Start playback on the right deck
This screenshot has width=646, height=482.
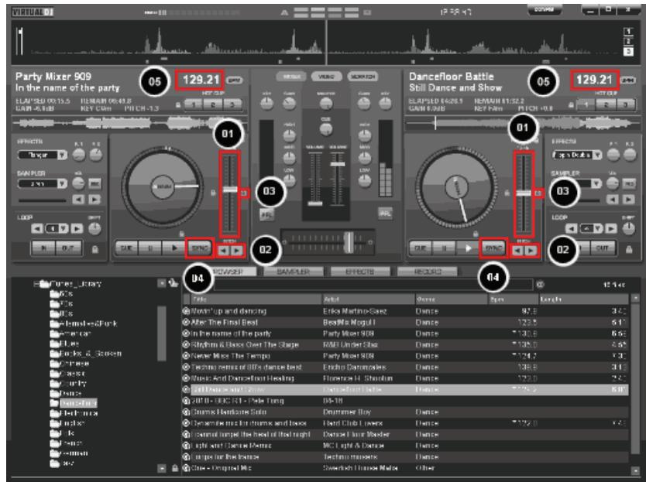point(468,248)
